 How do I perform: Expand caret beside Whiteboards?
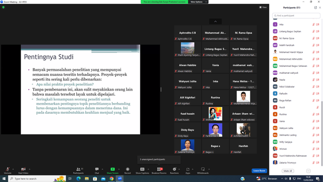point(209,169)
